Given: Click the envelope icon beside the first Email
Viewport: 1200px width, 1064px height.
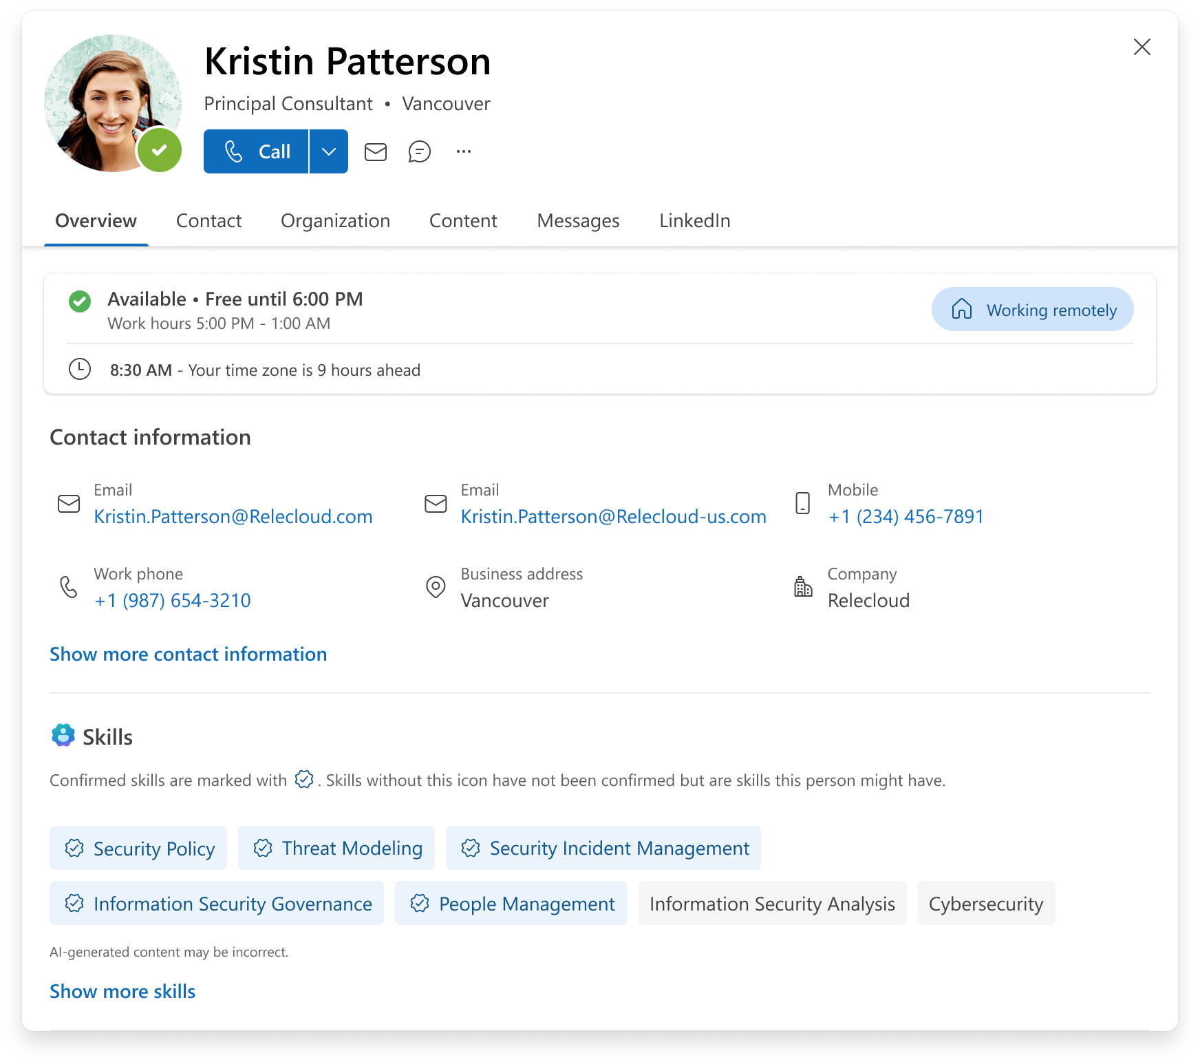Looking at the screenshot, I should (x=69, y=504).
